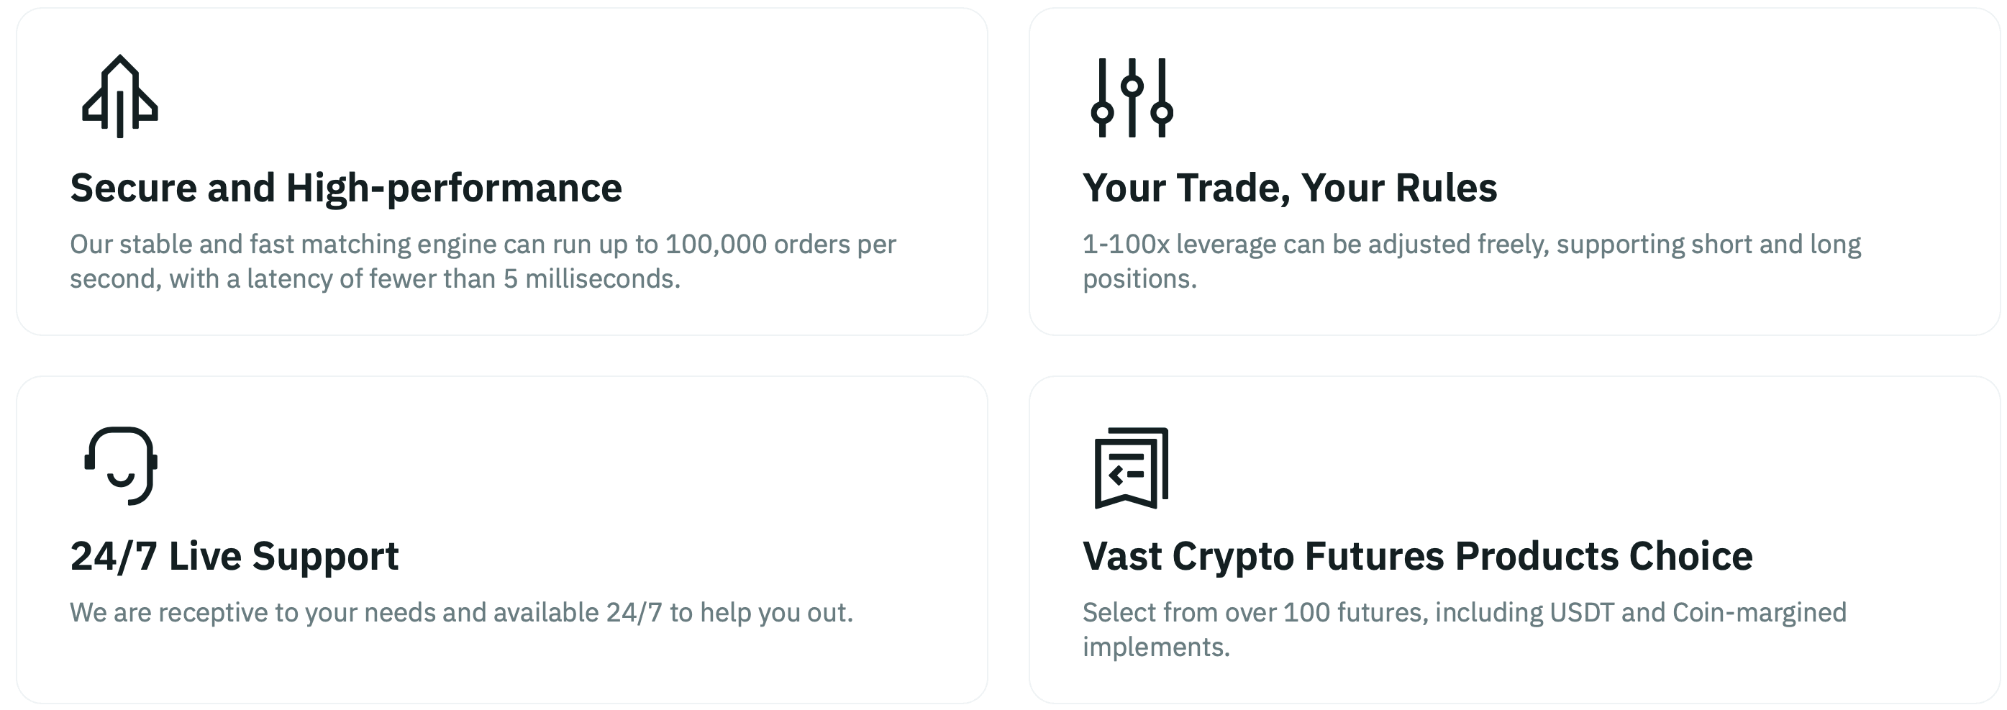
Task: Click "5 milliseconds" in the latency sentence
Action: (x=591, y=279)
